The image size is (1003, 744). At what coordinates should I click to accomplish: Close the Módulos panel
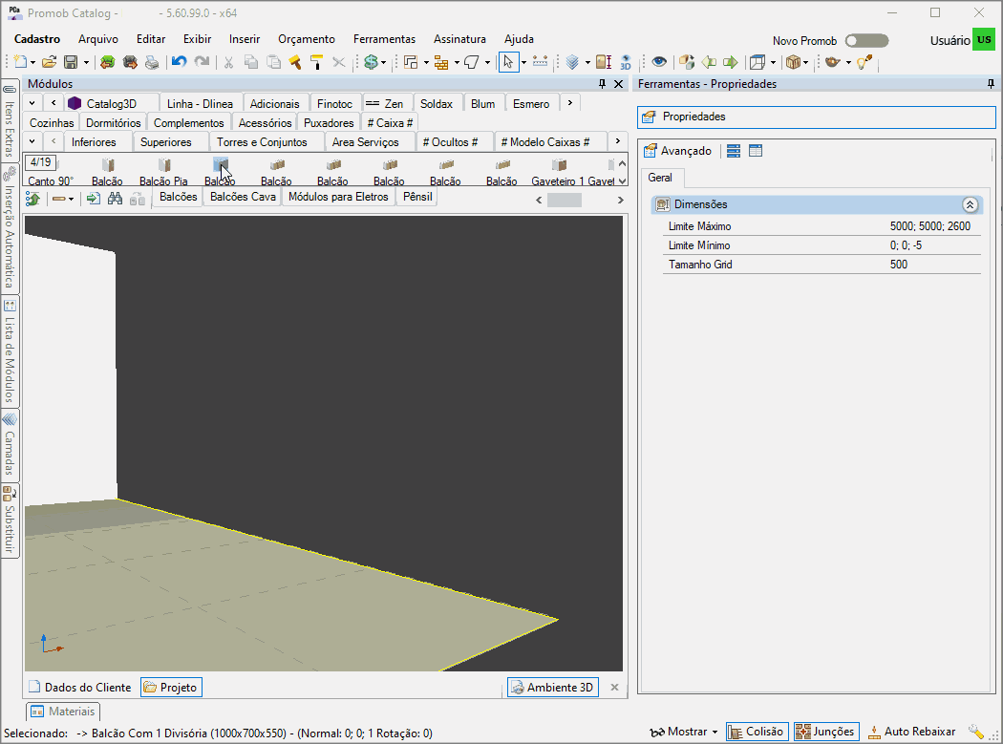(619, 84)
